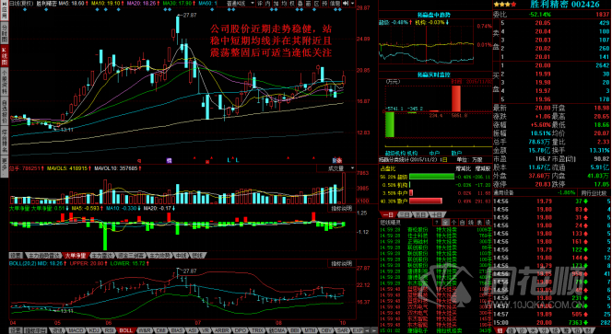The height and width of the screenshot is (334, 612).
Task: Click the green 超级 fund ratio bar
Action: coord(431,177)
